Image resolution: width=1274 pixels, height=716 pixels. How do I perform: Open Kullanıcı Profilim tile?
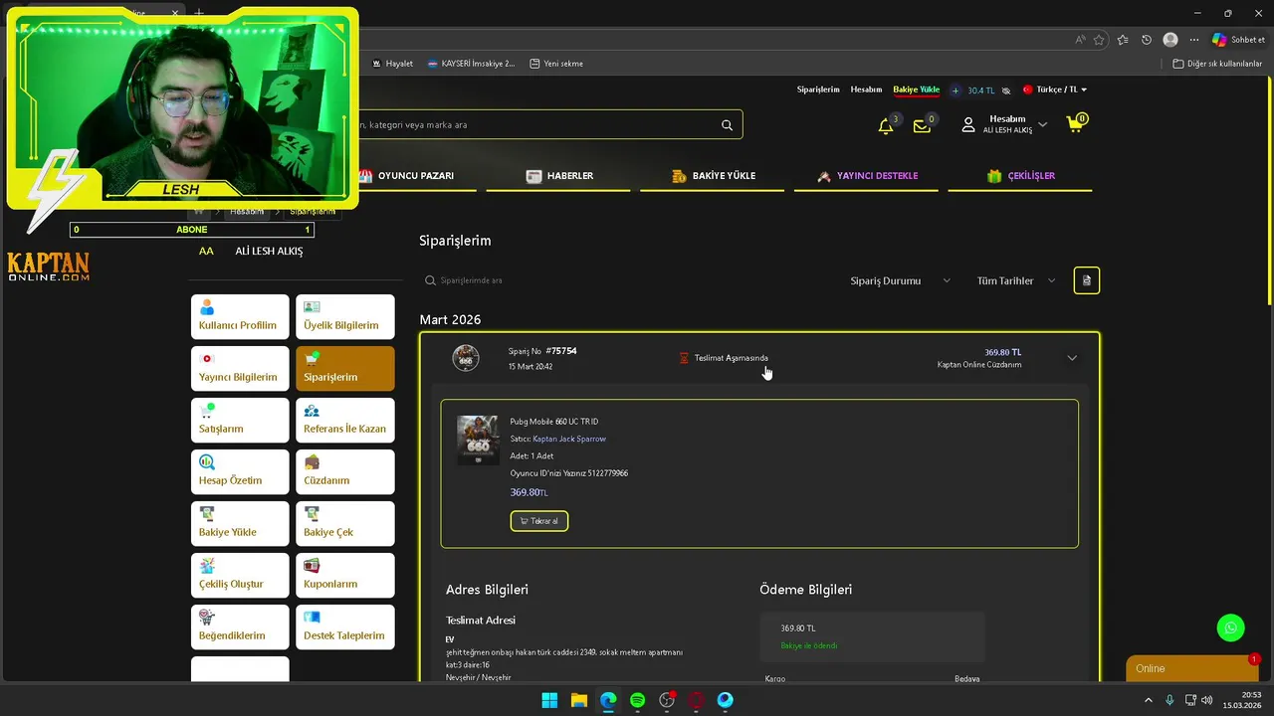click(240, 316)
